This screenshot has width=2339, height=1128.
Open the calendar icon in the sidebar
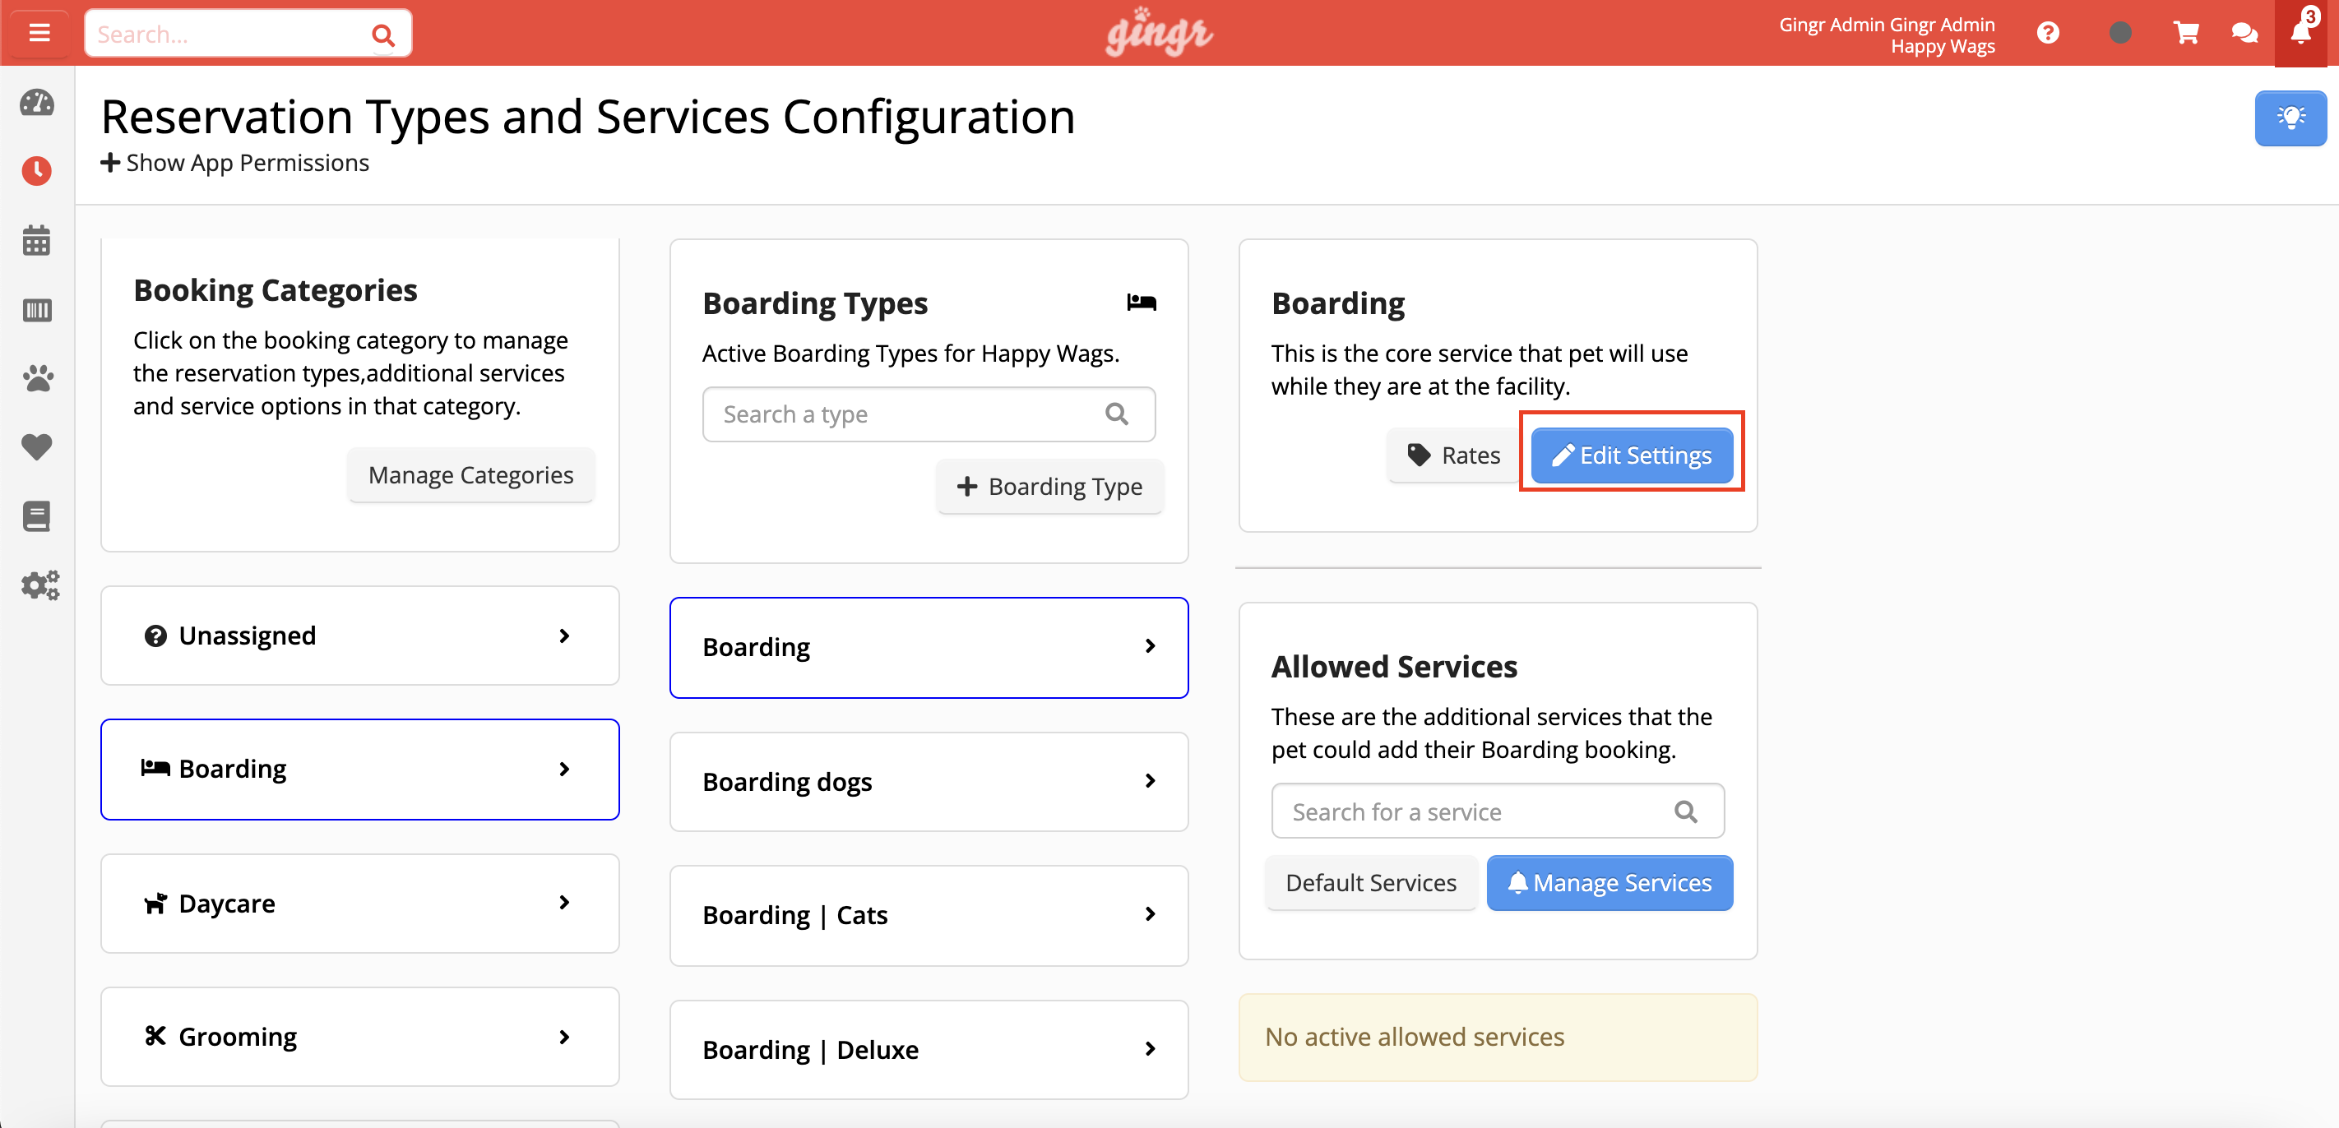36,239
